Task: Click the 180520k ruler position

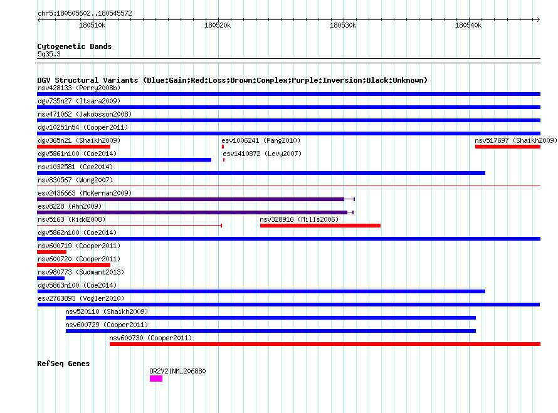Action: pyautogui.click(x=218, y=25)
